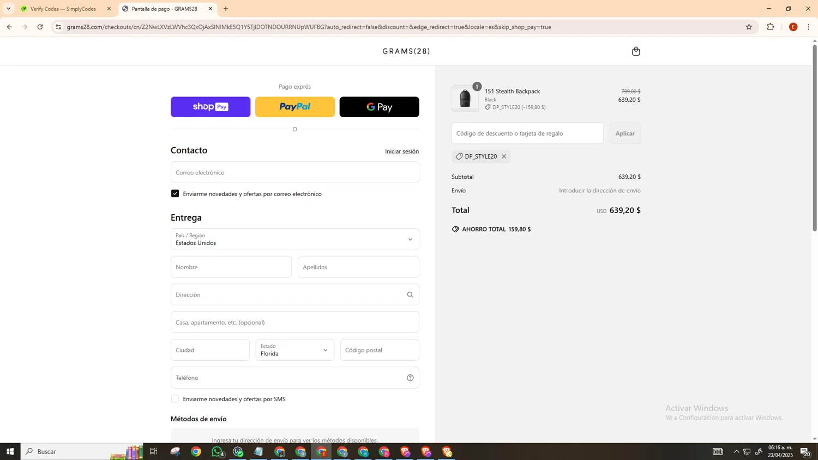The height and width of the screenshot is (460, 818).
Task: Show hidden system tray icons
Action: (736, 451)
